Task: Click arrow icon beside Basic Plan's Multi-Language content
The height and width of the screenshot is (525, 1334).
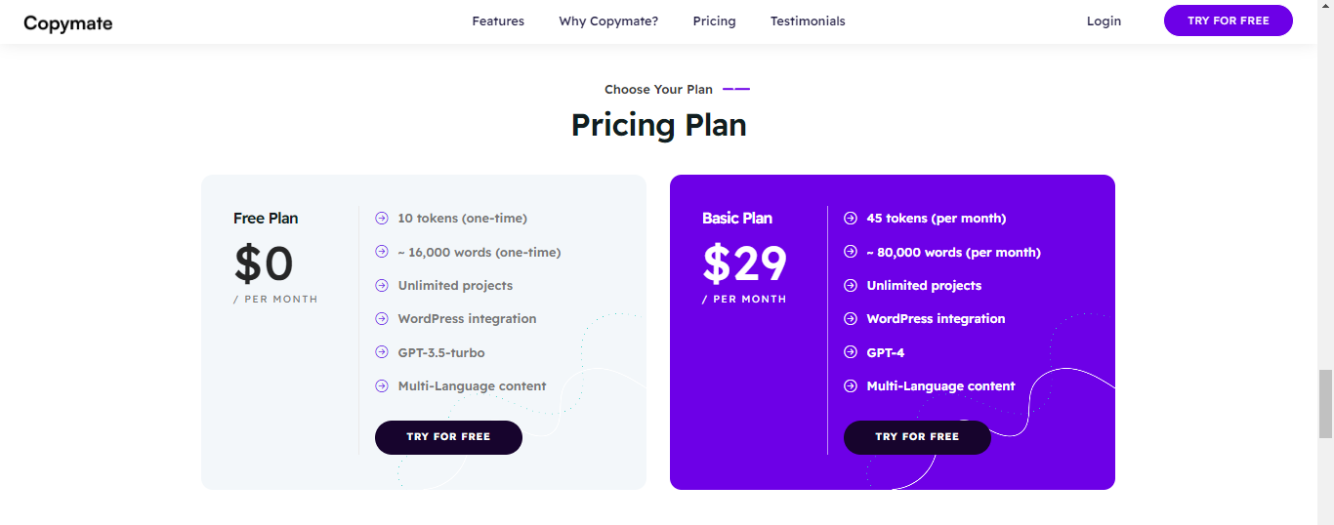Action: pos(851,385)
